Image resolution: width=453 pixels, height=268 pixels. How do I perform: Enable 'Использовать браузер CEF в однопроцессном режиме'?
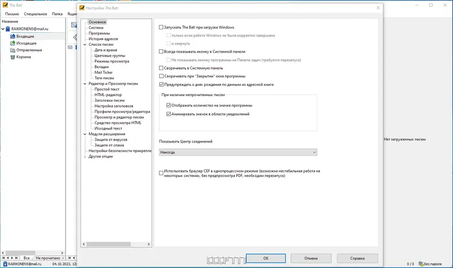[x=161, y=173]
